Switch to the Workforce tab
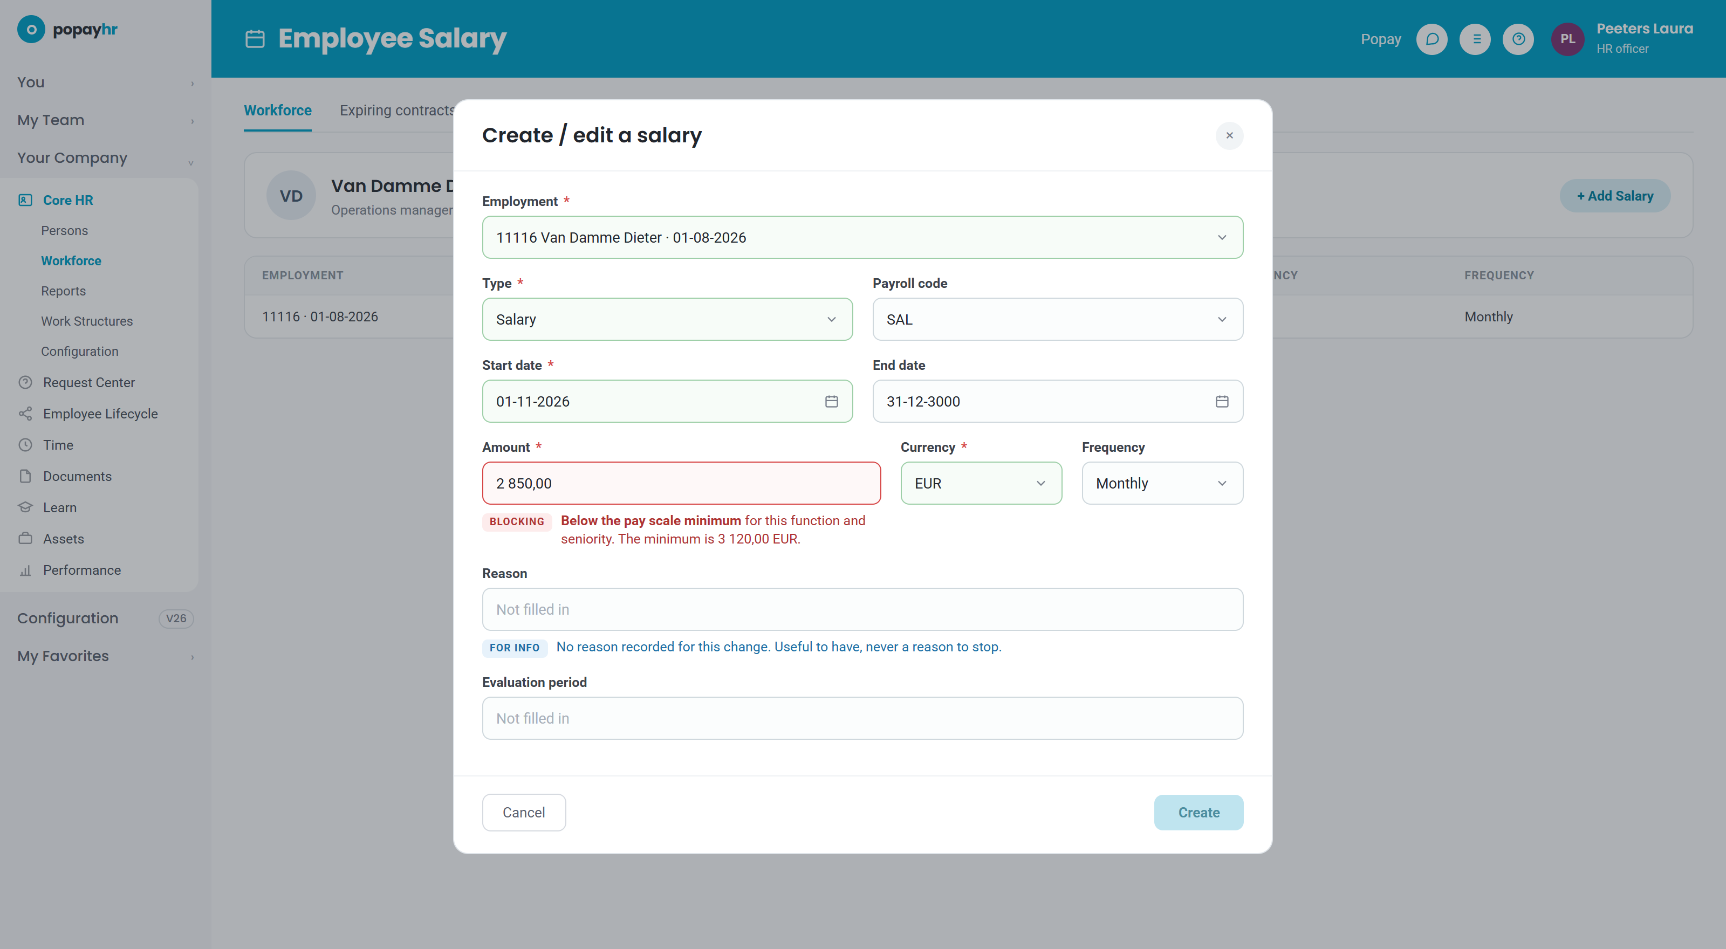 277,111
